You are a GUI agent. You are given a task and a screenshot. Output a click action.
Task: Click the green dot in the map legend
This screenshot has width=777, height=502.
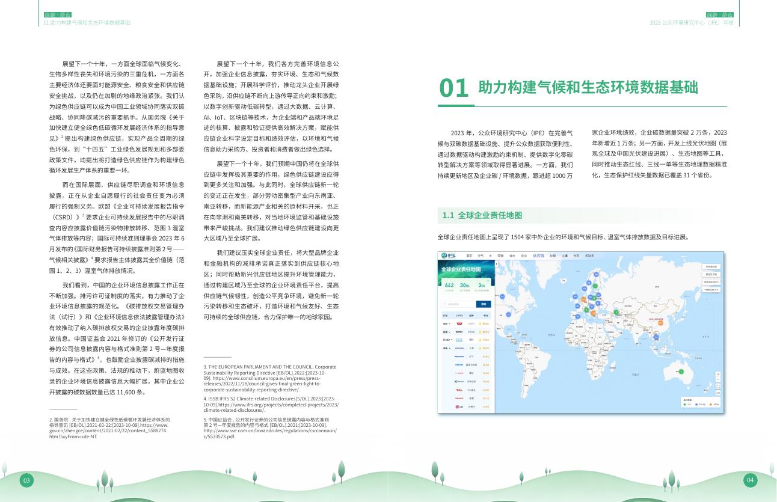[x=684, y=404]
